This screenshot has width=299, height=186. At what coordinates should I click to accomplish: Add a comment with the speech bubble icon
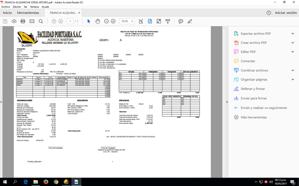(180, 21)
